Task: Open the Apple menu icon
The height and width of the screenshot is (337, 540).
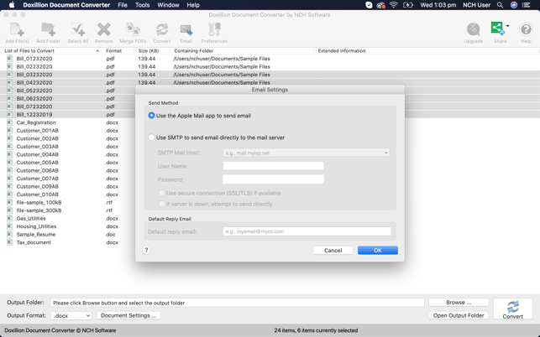Action: (12, 5)
